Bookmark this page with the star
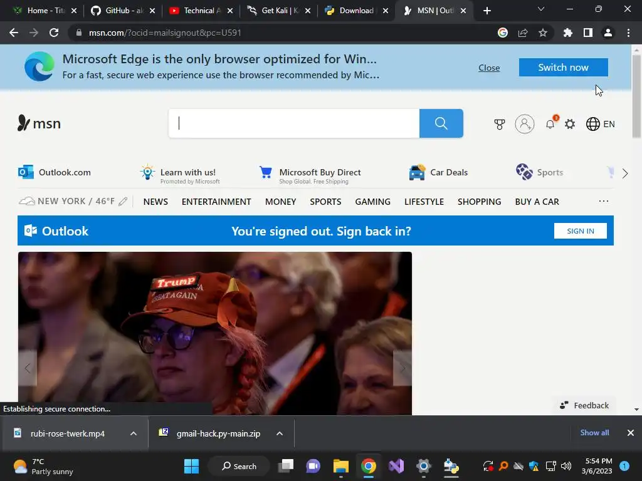The height and width of the screenshot is (481, 642). 543,33
